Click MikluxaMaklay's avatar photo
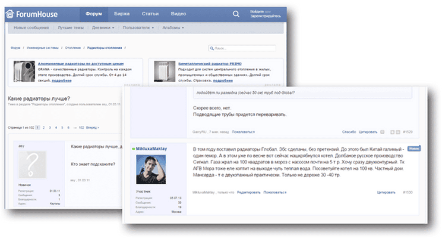442x238 pixels. pyautogui.click(x=151, y=170)
